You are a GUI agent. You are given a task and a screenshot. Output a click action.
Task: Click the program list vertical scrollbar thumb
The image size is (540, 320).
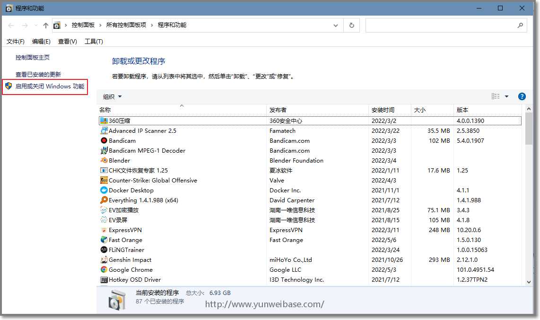pos(529,129)
